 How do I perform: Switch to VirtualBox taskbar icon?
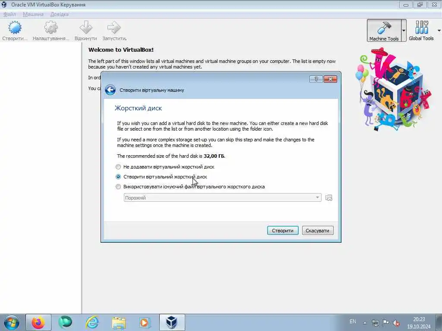(172, 322)
